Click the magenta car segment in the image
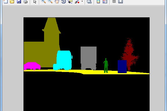This screenshot has height=111, width=167. point(32,66)
